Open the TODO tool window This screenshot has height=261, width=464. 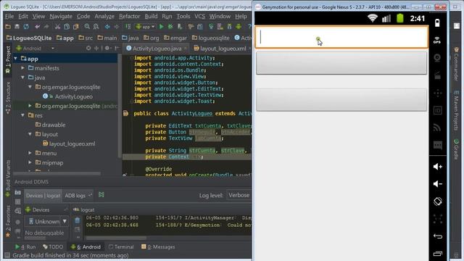pyautogui.click(x=53, y=246)
